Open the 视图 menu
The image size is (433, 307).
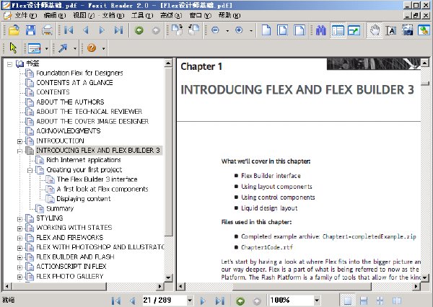[x=84, y=15]
